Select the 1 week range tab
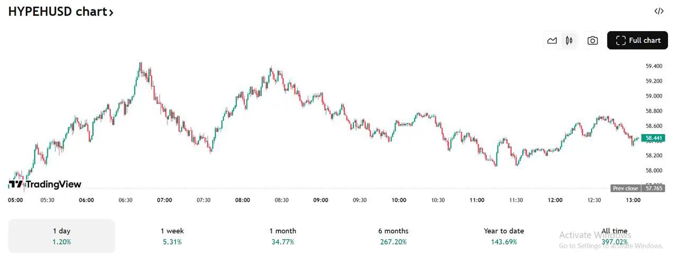This screenshot has width=678, height=255. tap(172, 236)
